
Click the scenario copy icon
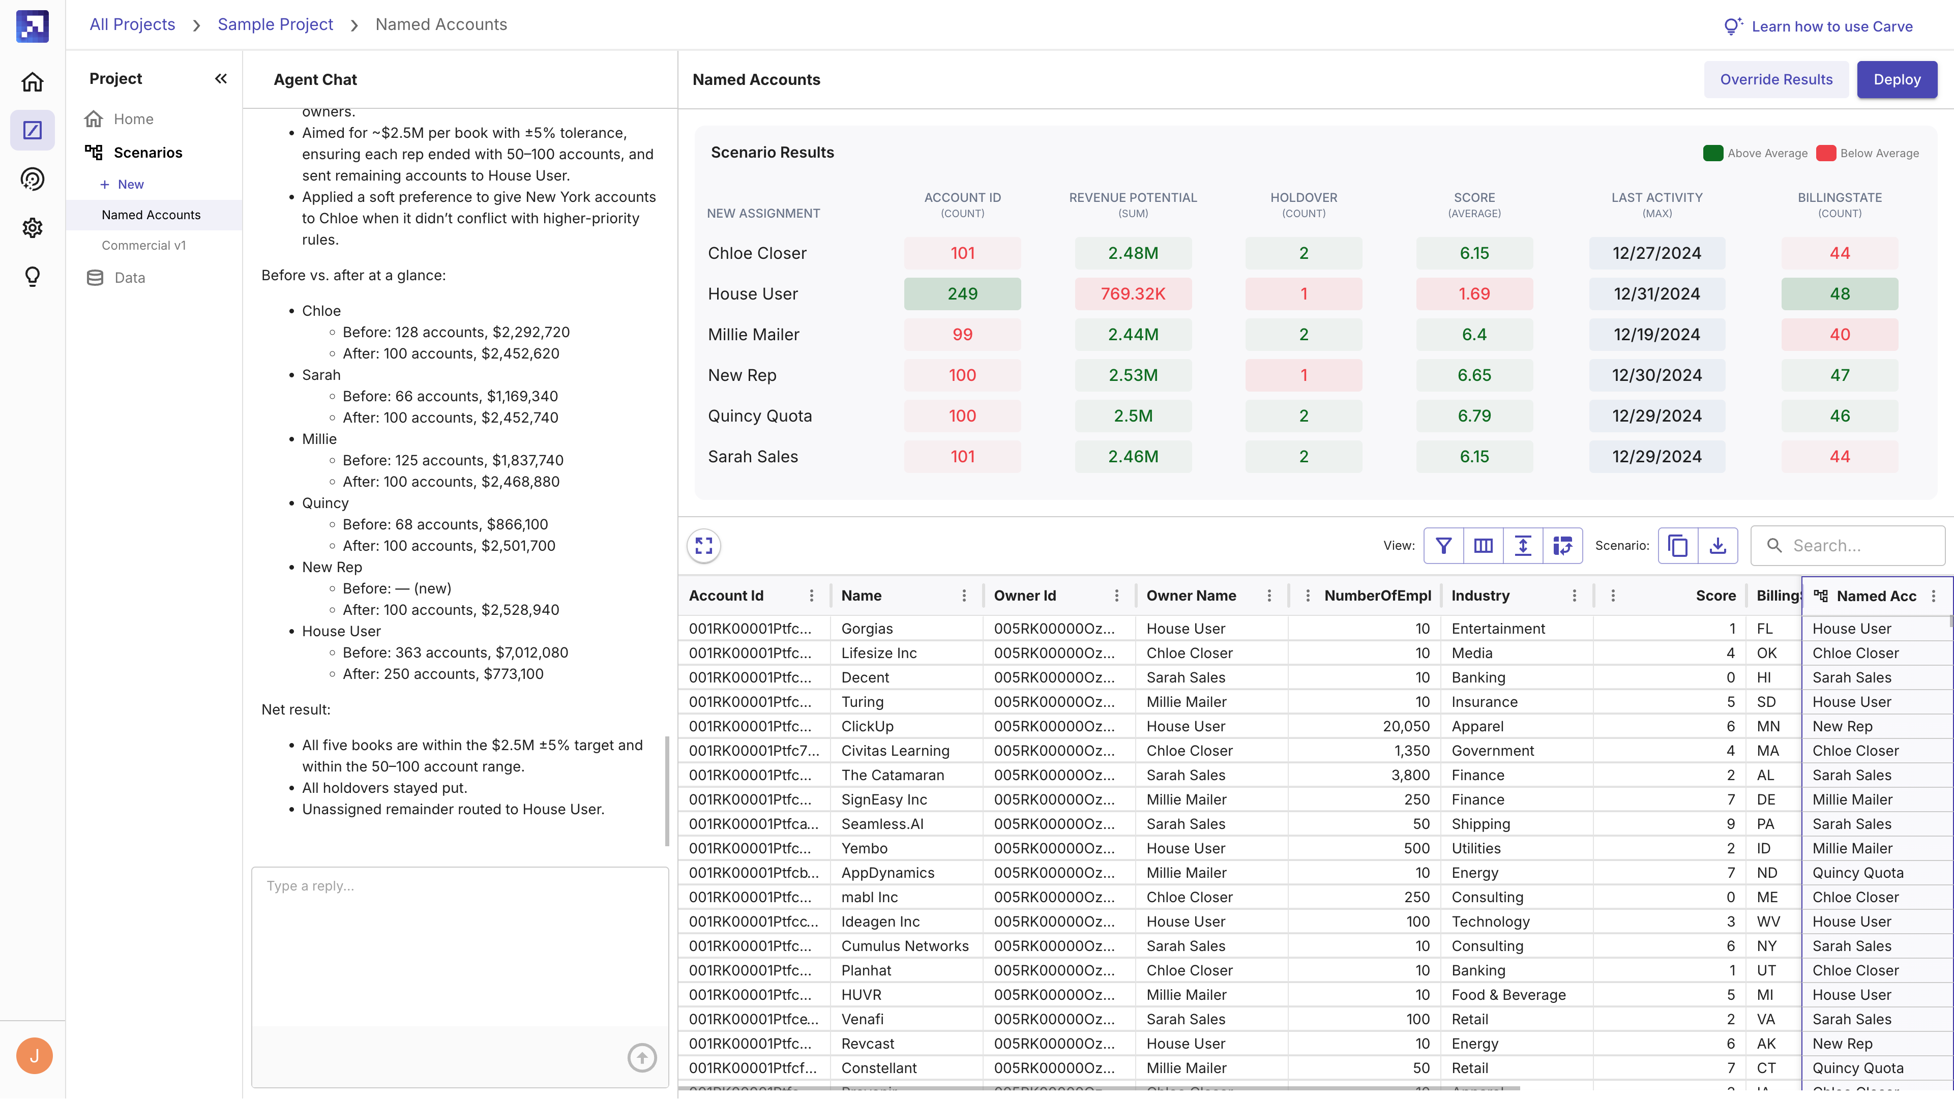coord(1678,545)
